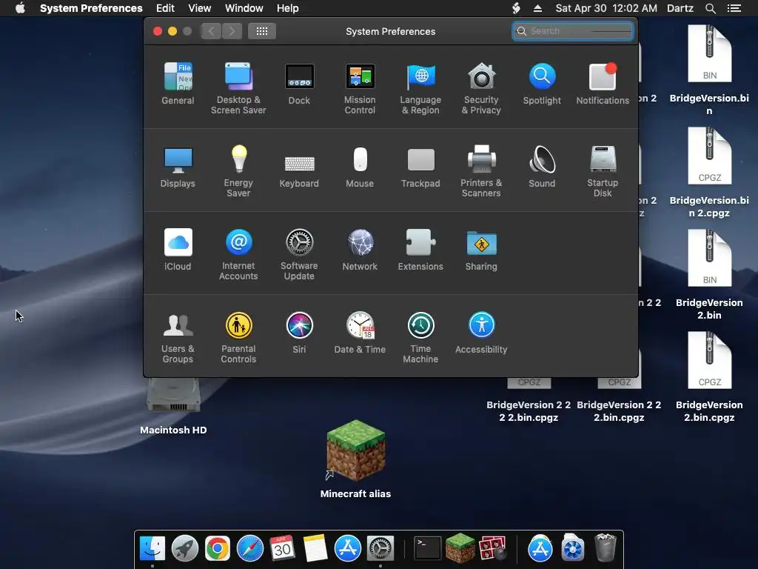Open Time Machine preferences
The width and height of the screenshot is (758, 569).
(420, 338)
